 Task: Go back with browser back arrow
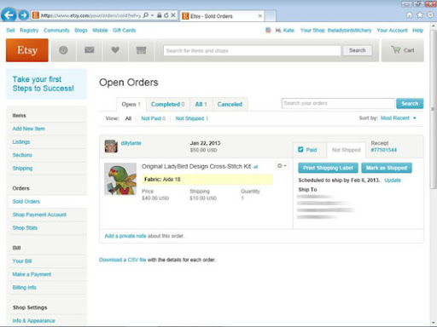coord(9,14)
